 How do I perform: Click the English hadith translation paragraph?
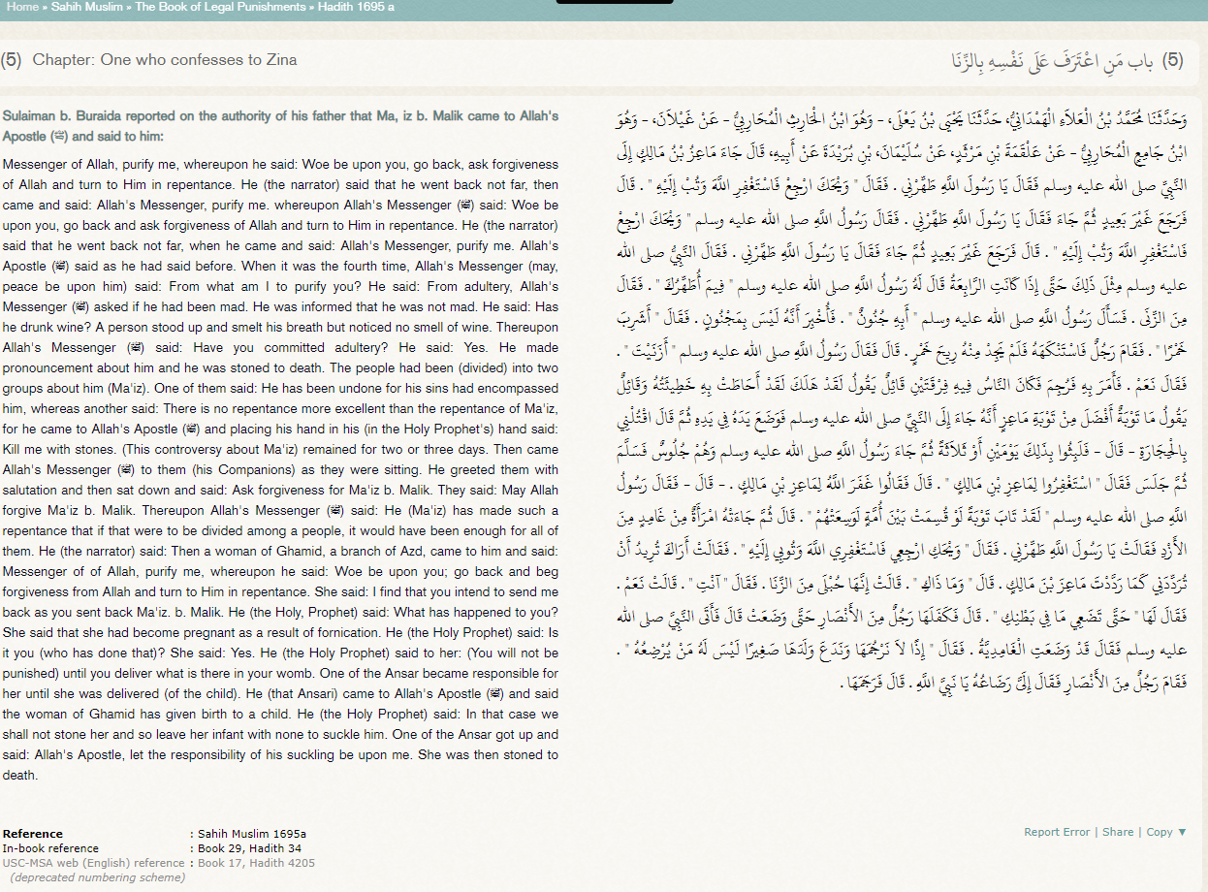pyautogui.click(x=280, y=470)
